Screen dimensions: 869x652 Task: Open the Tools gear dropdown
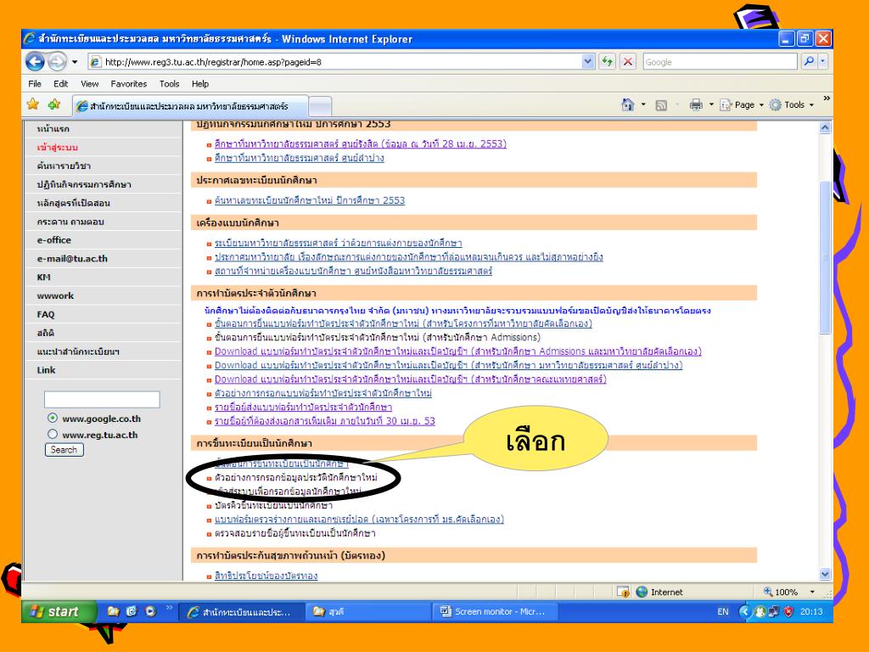point(792,104)
